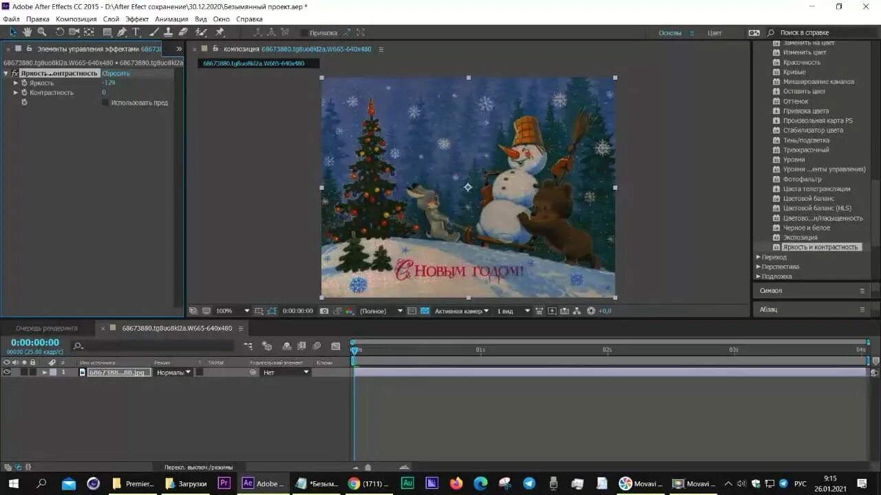Expand the Контрастность property triangle

[16, 92]
